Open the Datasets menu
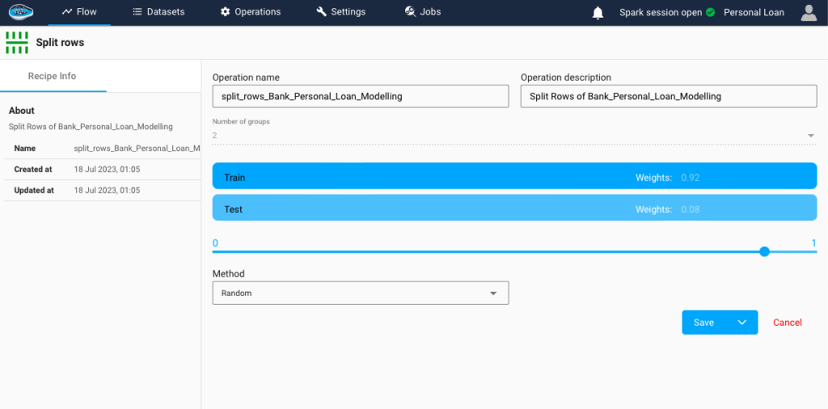 [x=158, y=11]
